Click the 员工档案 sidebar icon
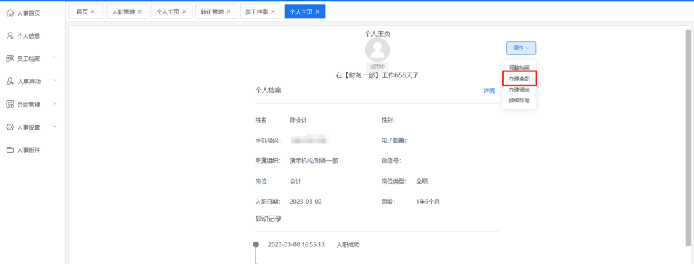This screenshot has width=694, height=264. tap(9, 58)
